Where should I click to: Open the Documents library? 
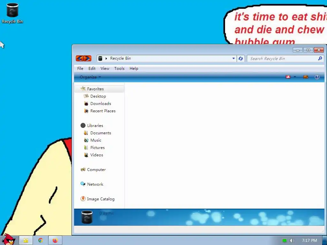pyautogui.click(x=101, y=133)
